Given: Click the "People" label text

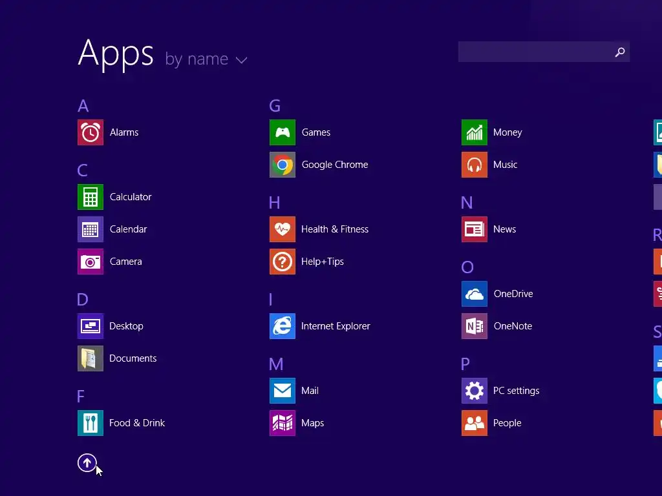Looking at the screenshot, I should click(x=507, y=423).
